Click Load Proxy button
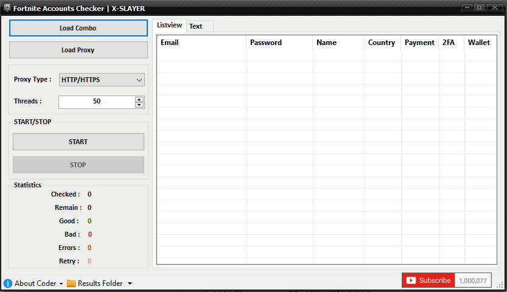 [79, 50]
